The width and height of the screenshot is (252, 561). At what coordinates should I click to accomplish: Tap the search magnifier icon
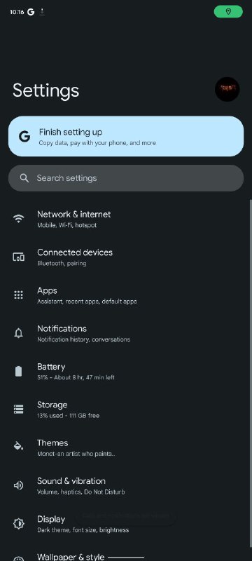coord(24,178)
